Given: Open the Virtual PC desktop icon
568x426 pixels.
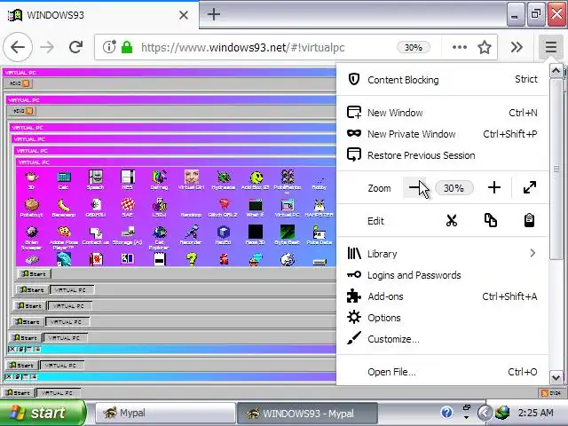Looking at the screenshot, I should (288, 208).
